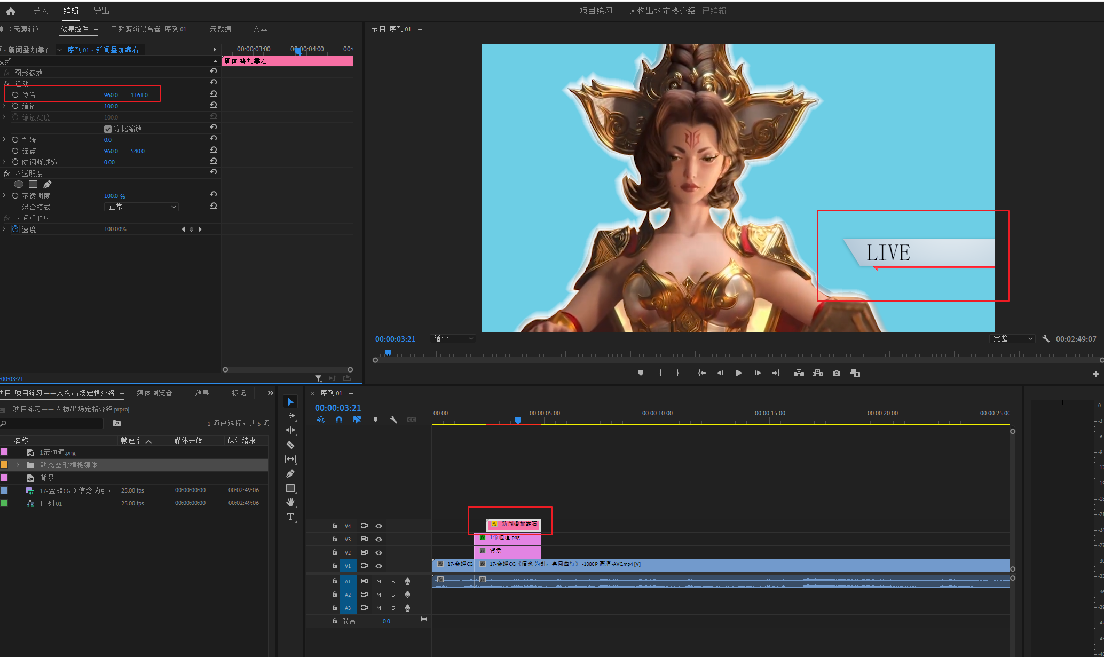Toggle the Uniform Scale checkbox
1104x657 pixels.
[108, 129]
